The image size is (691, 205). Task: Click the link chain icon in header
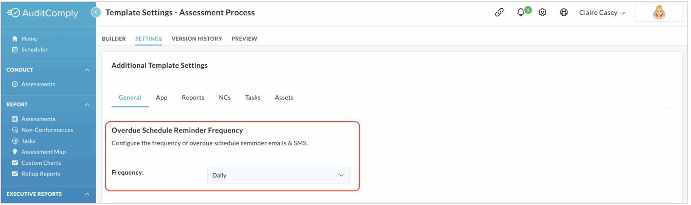coord(499,13)
